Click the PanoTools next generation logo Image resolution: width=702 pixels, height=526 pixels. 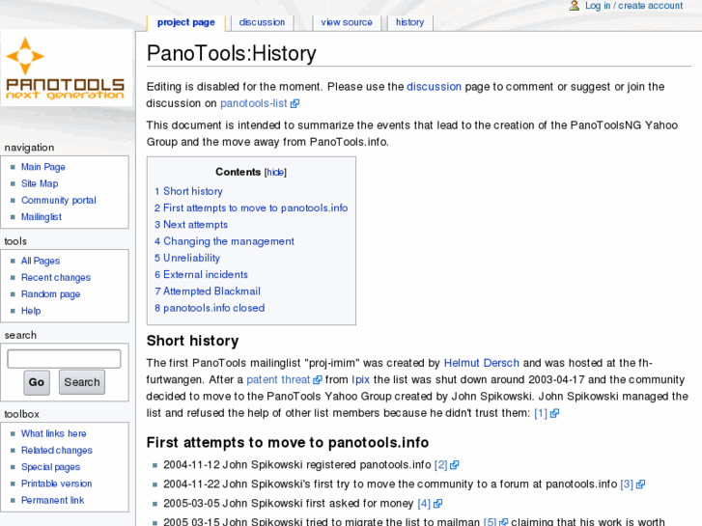[66, 69]
